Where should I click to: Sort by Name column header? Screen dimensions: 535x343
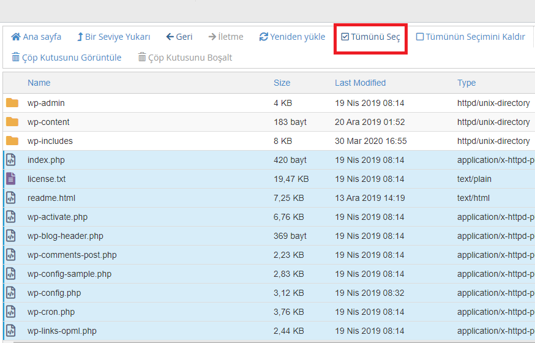coord(39,83)
